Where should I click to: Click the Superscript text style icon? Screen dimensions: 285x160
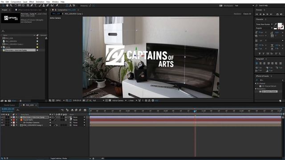click(276, 54)
